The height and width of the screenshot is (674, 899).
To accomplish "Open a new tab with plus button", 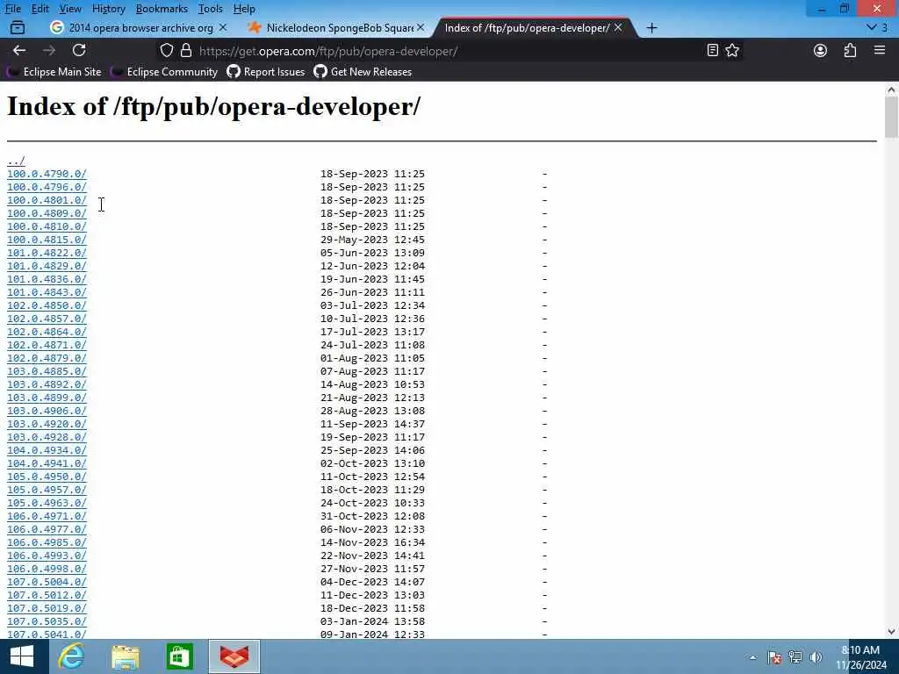I will click(x=652, y=27).
